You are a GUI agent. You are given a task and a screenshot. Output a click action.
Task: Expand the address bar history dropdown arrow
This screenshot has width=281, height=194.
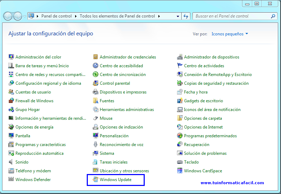point(178,16)
